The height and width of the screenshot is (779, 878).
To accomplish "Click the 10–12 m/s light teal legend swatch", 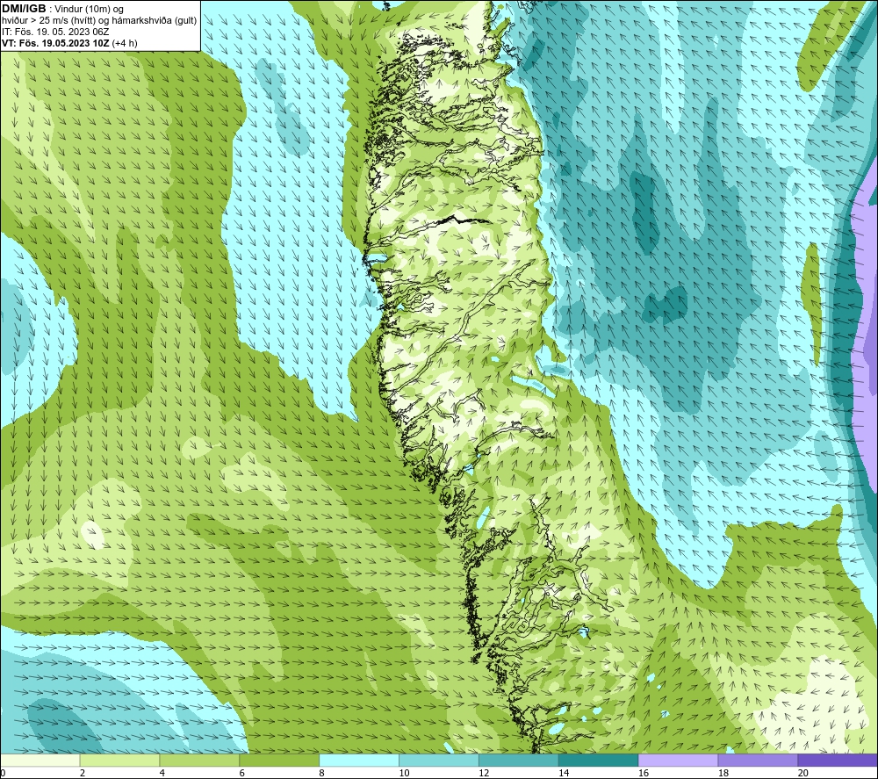I will (x=438, y=760).
